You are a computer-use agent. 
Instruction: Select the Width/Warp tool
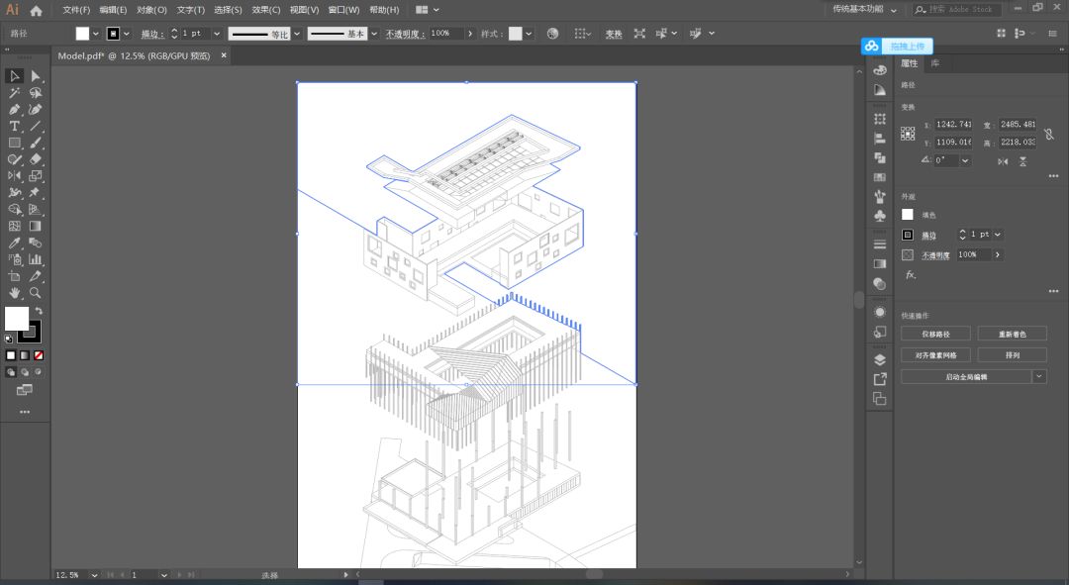14,193
